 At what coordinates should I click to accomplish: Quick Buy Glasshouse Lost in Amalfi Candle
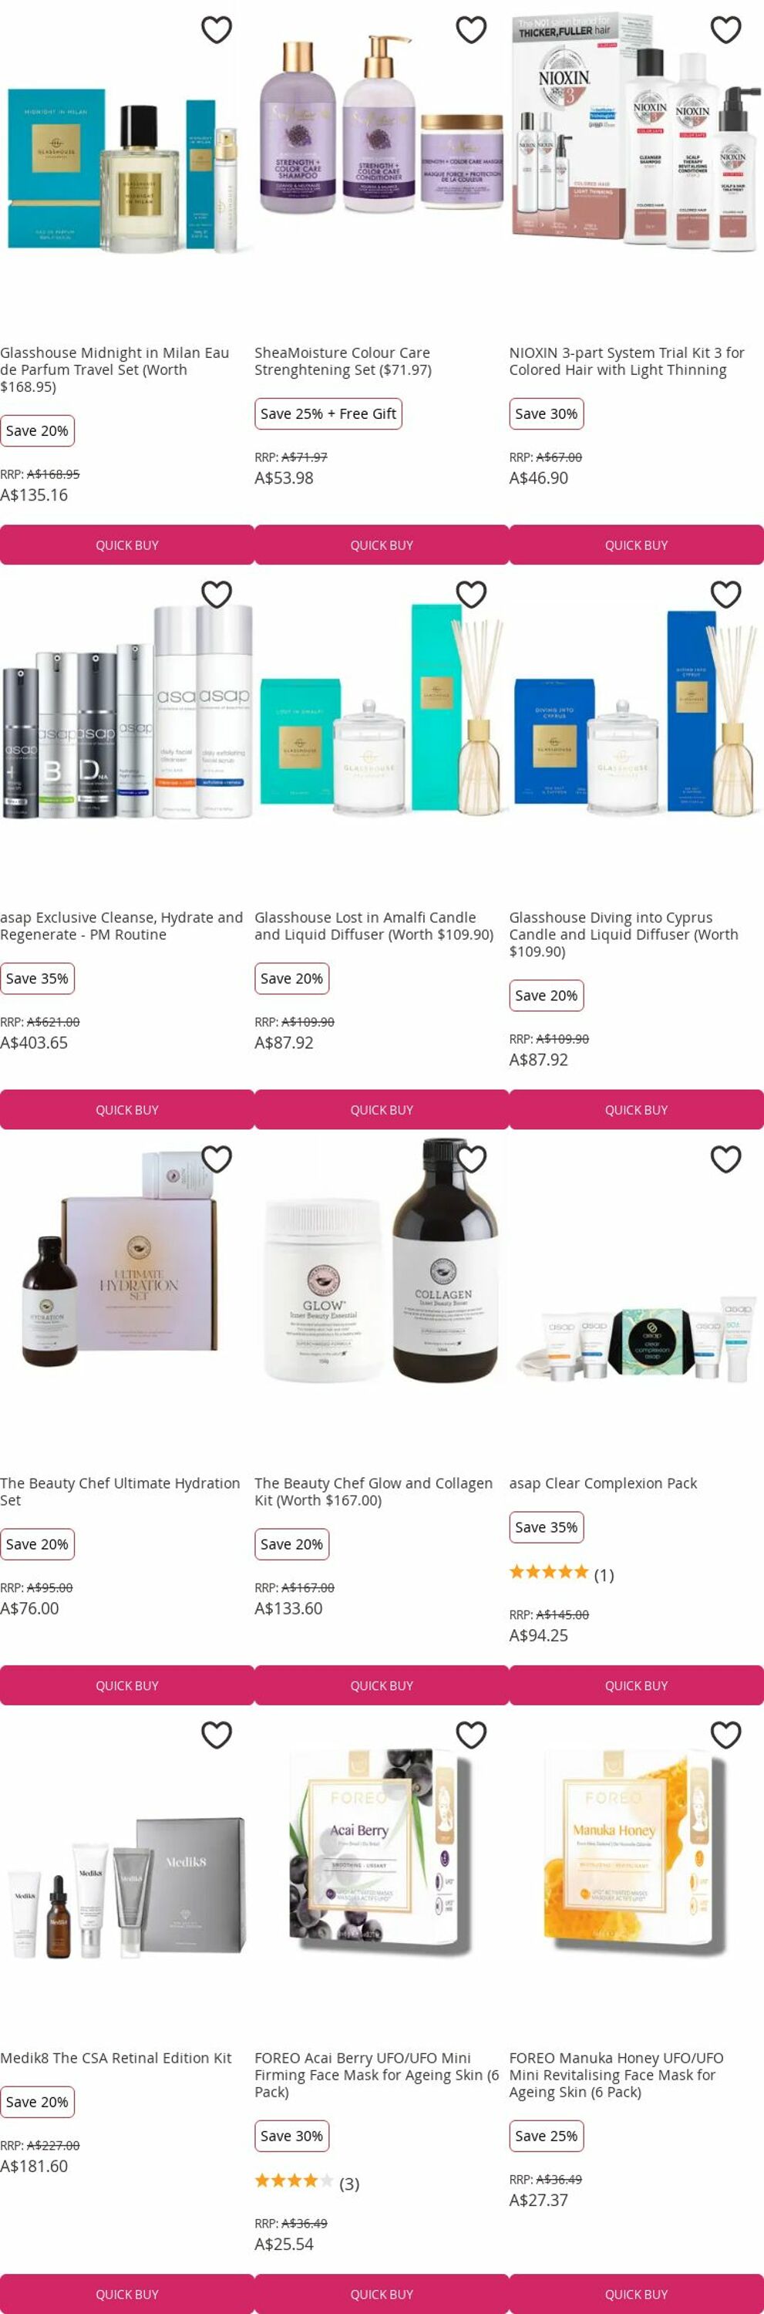(x=382, y=1109)
